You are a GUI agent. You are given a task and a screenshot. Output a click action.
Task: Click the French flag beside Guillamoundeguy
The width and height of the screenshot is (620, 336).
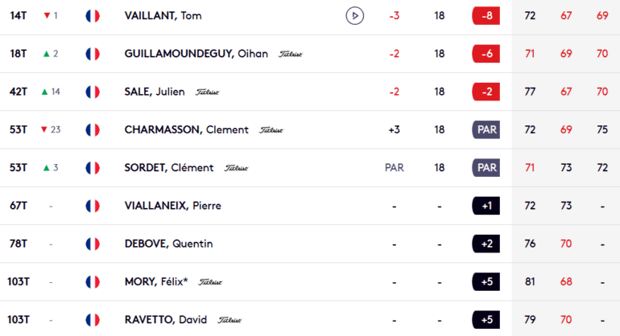point(92,54)
